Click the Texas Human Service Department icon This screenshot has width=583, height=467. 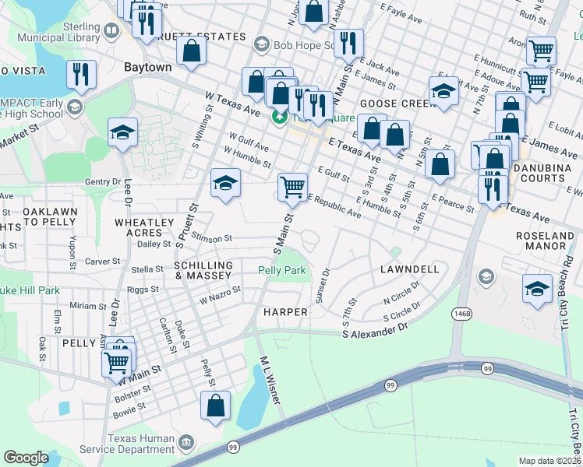pyautogui.click(x=186, y=443)
